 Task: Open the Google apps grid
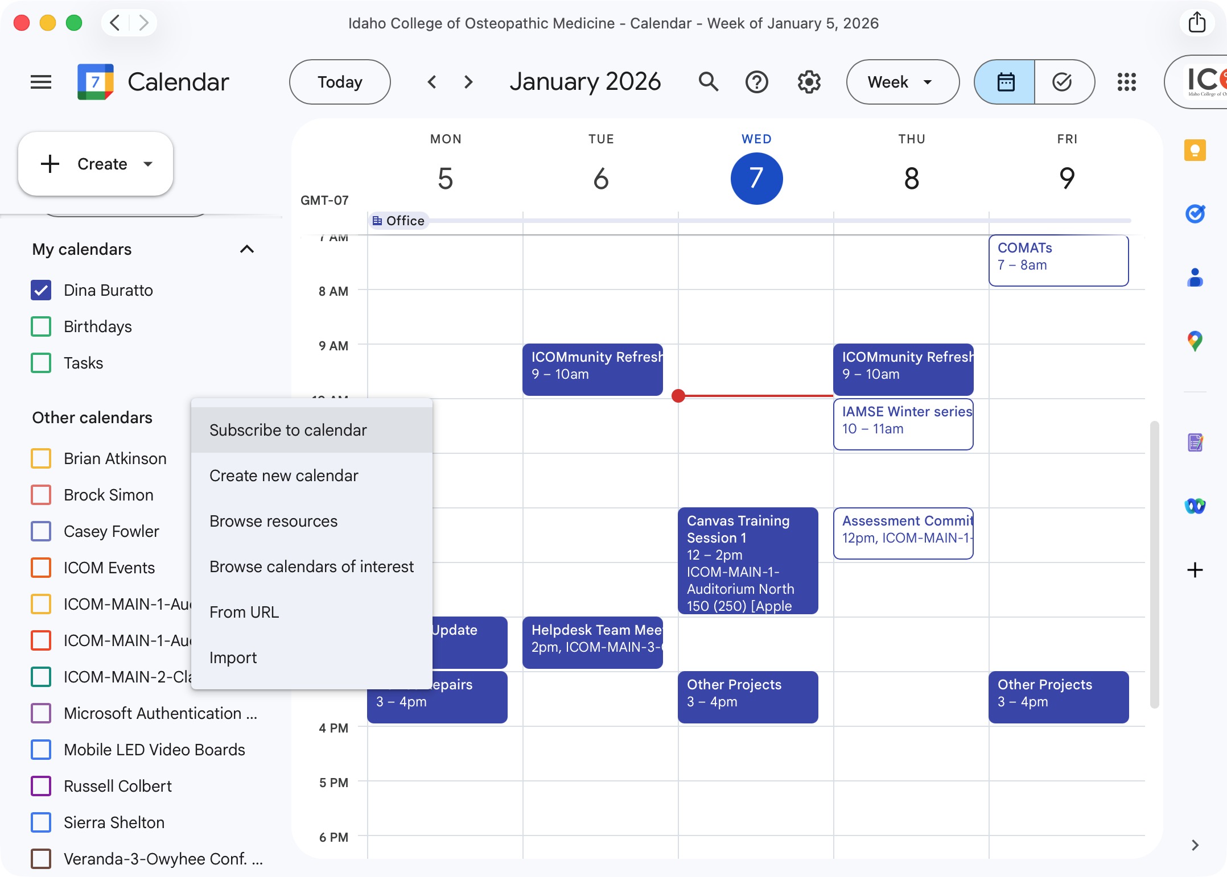pyautogui.click(x=1126, y=82)
